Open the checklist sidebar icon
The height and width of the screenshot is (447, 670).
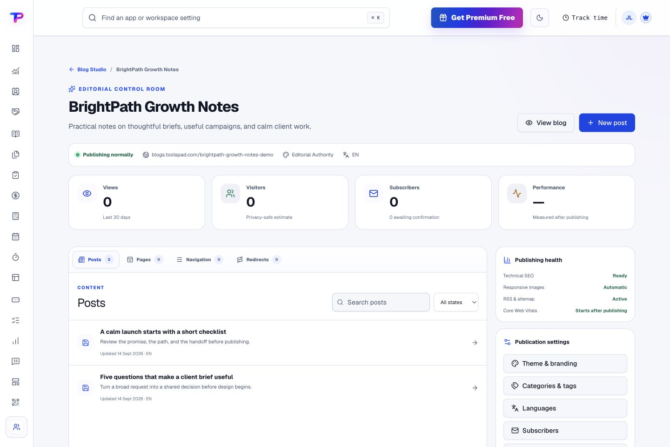point(15,320)
